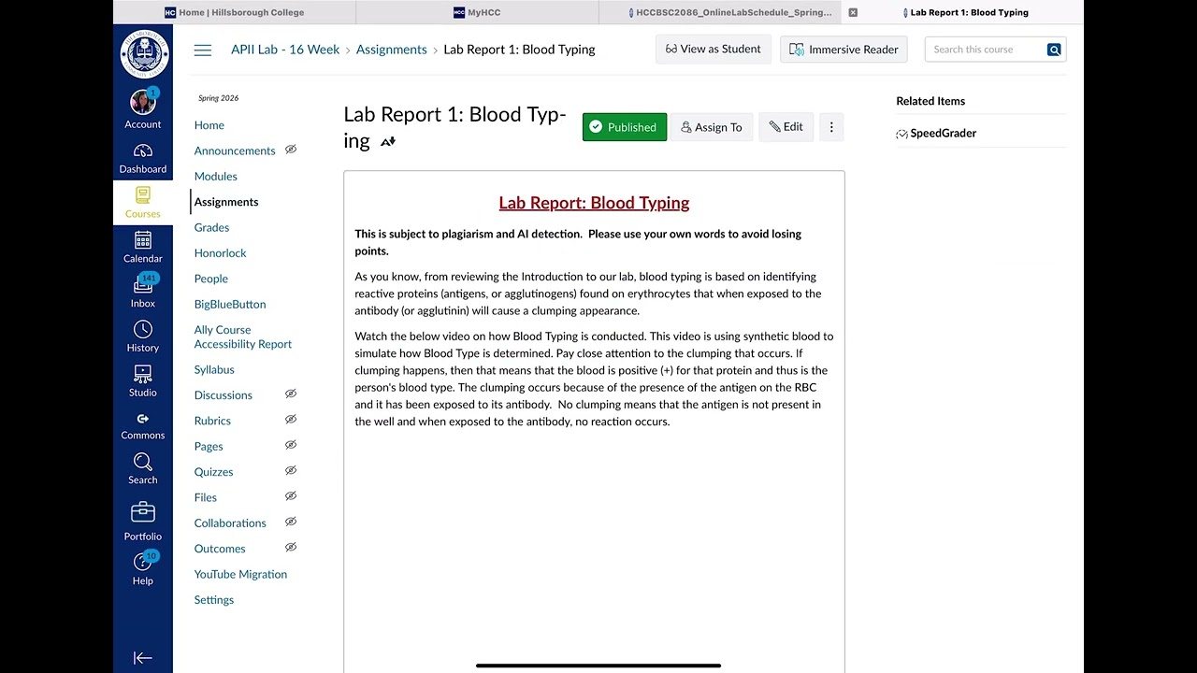The height and width of the screenshot is (673, 1197).
Task: Close the HCCBSC2086 lab schedule tab
Action: coord(853,12)
